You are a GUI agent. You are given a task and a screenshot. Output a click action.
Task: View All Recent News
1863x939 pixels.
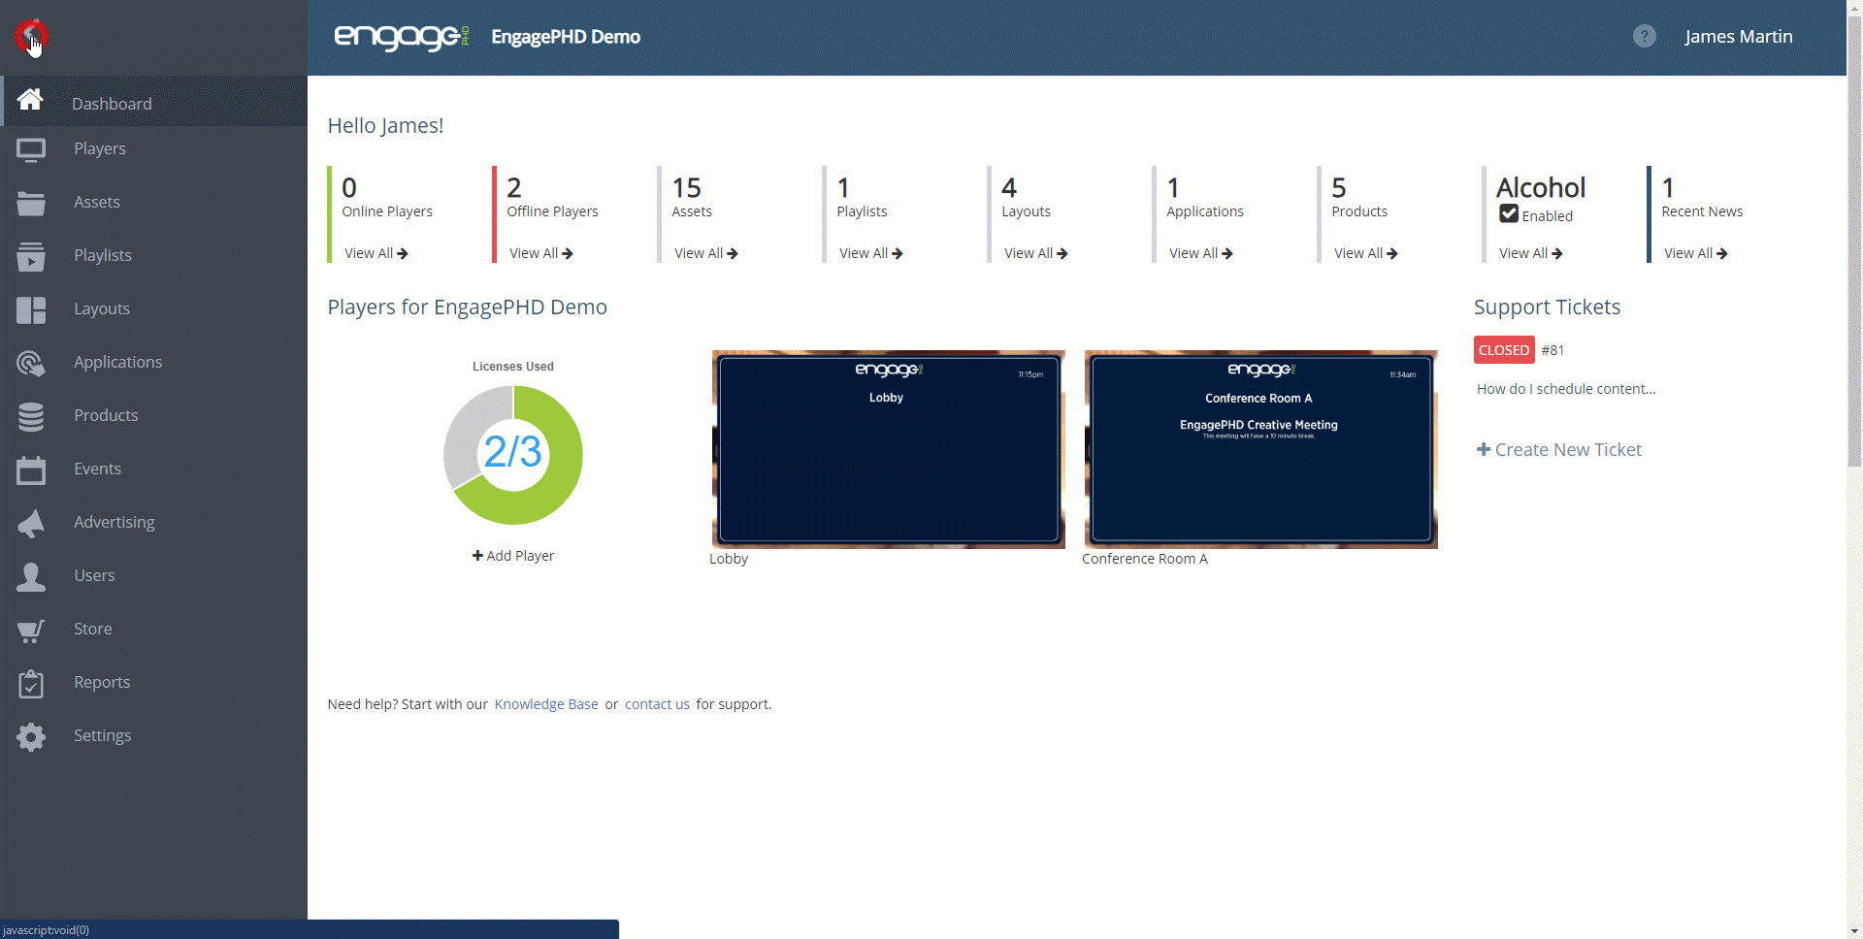[1696, 253]
